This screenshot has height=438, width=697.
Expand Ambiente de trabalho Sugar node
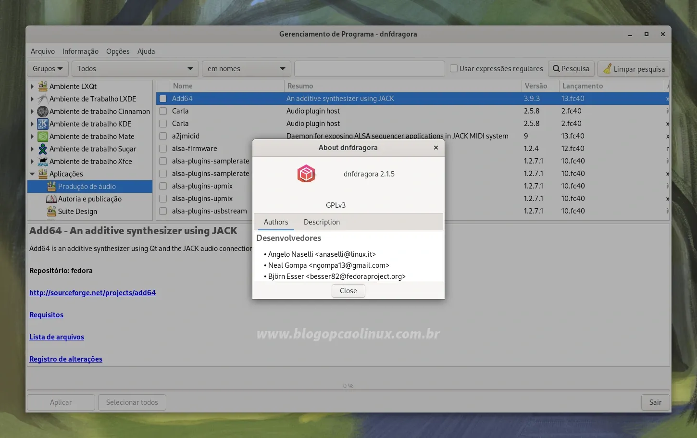pyautogui.click(x=32, y=149)
